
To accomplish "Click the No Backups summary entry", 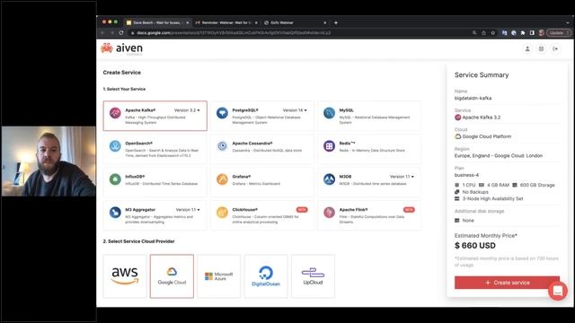I will (475, 192).
